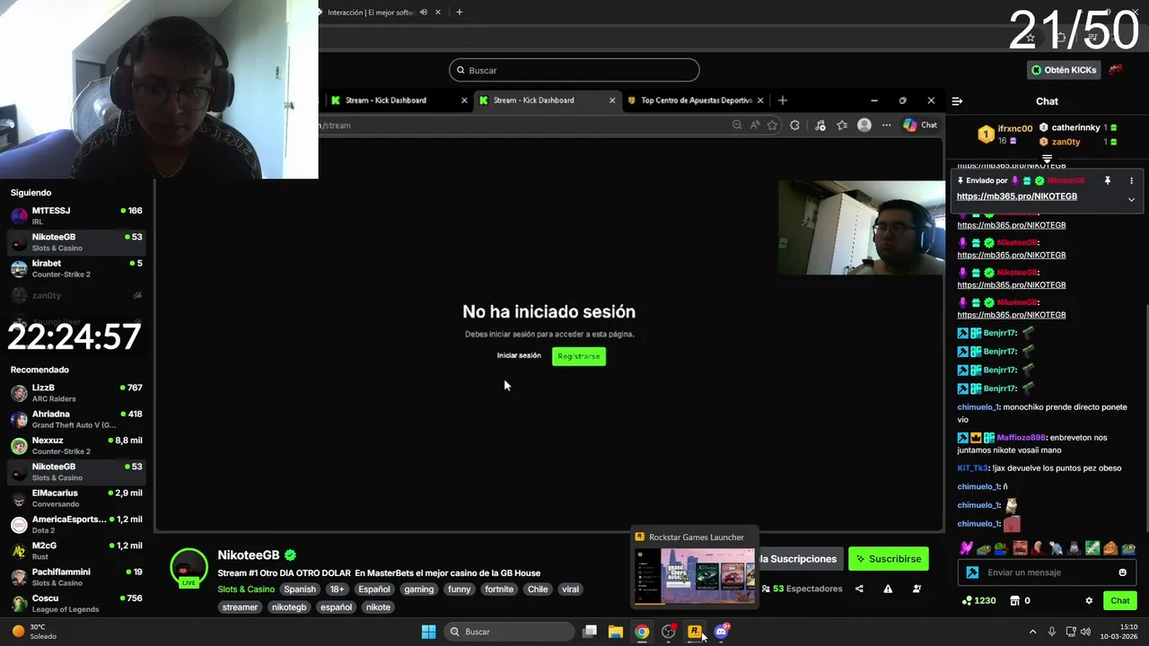Click the zoom magnifier icon in the address bar
This screenshot has width=1149, height=646.
[x=737, y=126]
